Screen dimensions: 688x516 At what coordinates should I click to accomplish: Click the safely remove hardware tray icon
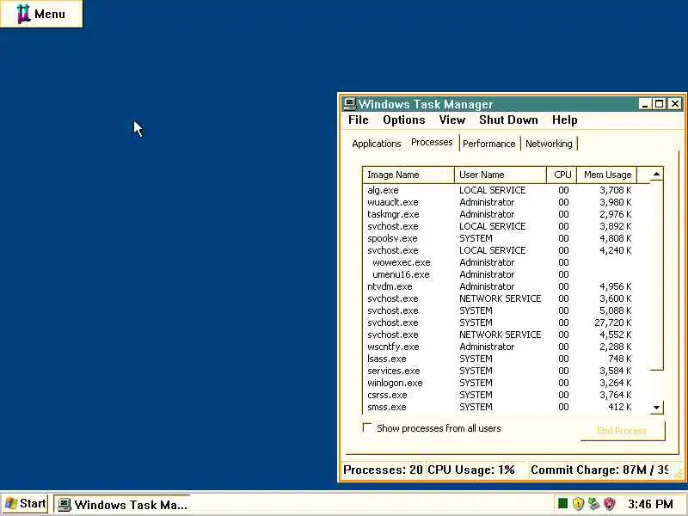pyautogui.click(x=593, y=504)
